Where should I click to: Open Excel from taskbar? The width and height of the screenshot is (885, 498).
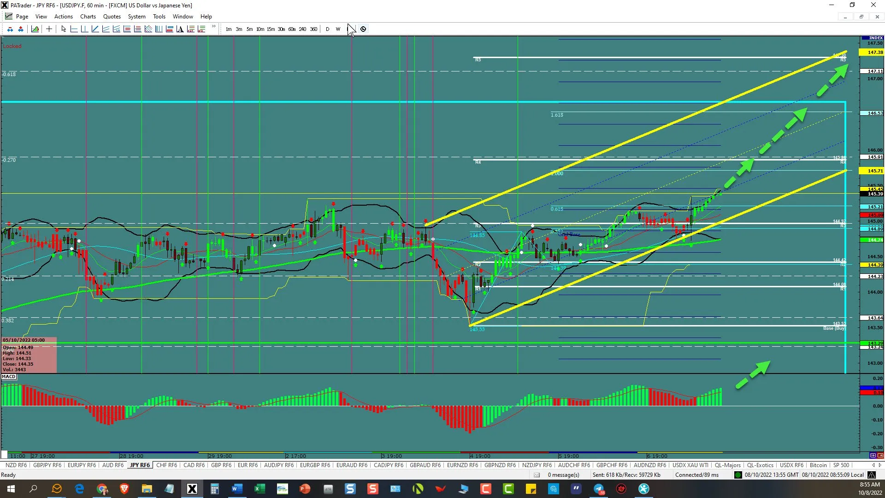pos(260,489)
